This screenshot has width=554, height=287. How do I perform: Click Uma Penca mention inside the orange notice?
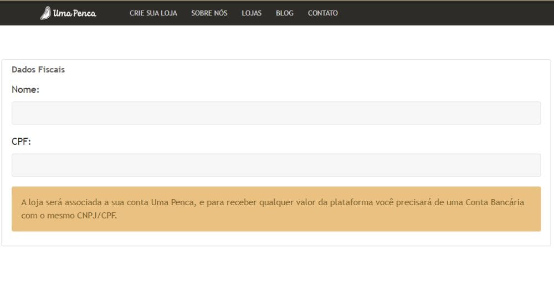click(x=173, y=202)
